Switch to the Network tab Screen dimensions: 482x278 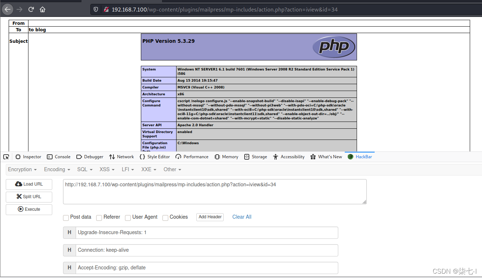pyautogui.click(x=121, y=157)
